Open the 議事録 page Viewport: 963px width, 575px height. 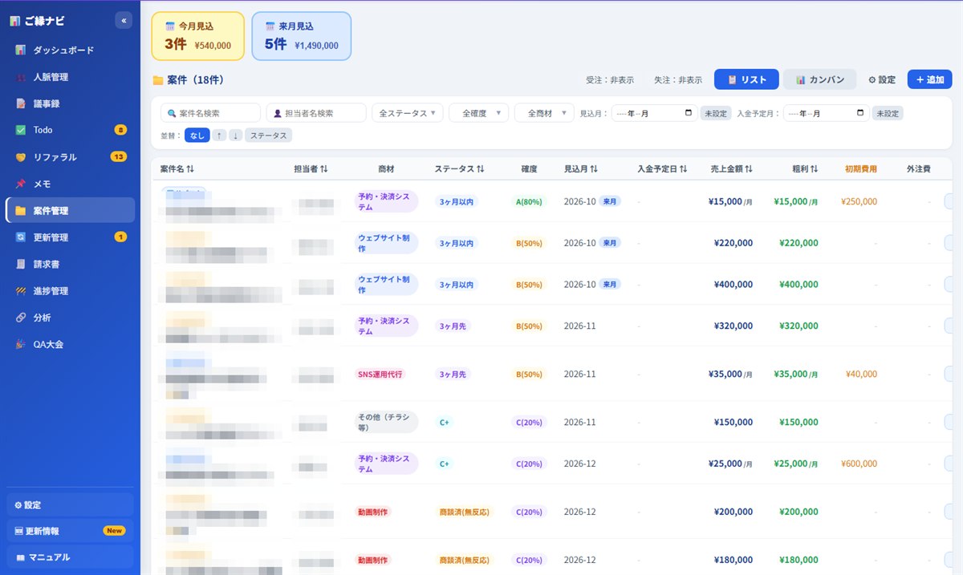coord(70,103)
